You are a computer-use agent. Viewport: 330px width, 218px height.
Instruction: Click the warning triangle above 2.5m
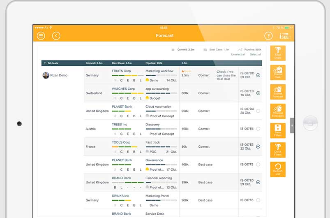point(183,71)
